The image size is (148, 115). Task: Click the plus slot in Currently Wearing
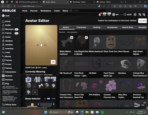[35, 92]
